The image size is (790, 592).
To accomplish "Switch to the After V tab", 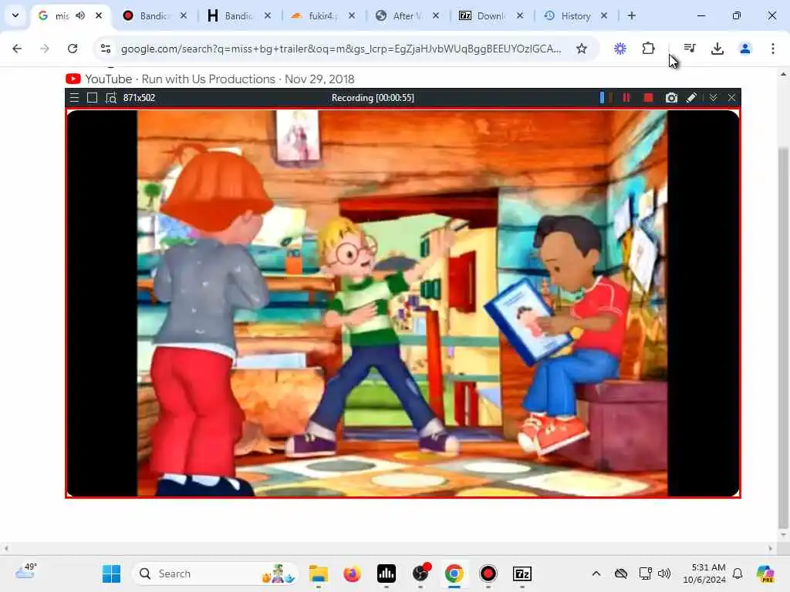I will (407, 15).
